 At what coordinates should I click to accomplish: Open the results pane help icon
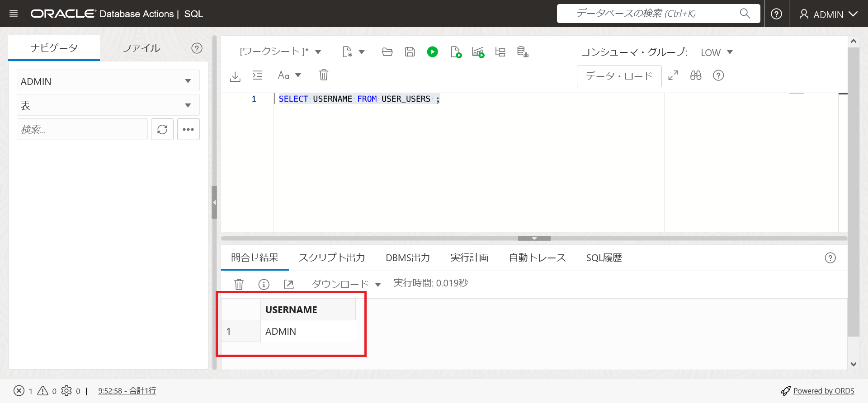click(830, 258)
